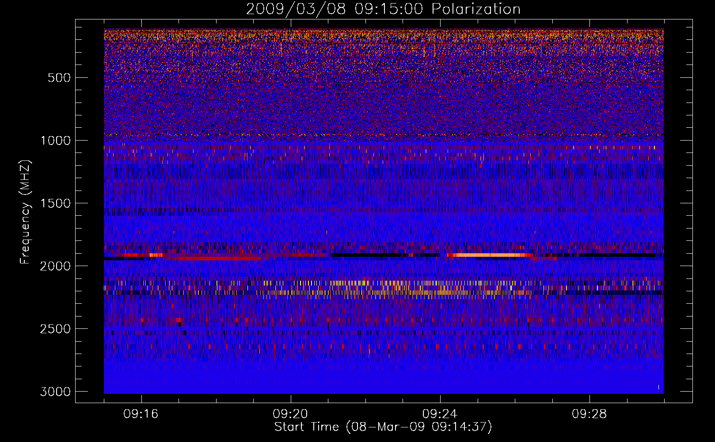This screenshot has width=715, height=442.
Task: Click the 1000 frequency tick label
Action: click(55, 141)
